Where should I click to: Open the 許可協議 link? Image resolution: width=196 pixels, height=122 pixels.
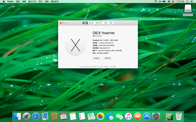coord(113,67)
